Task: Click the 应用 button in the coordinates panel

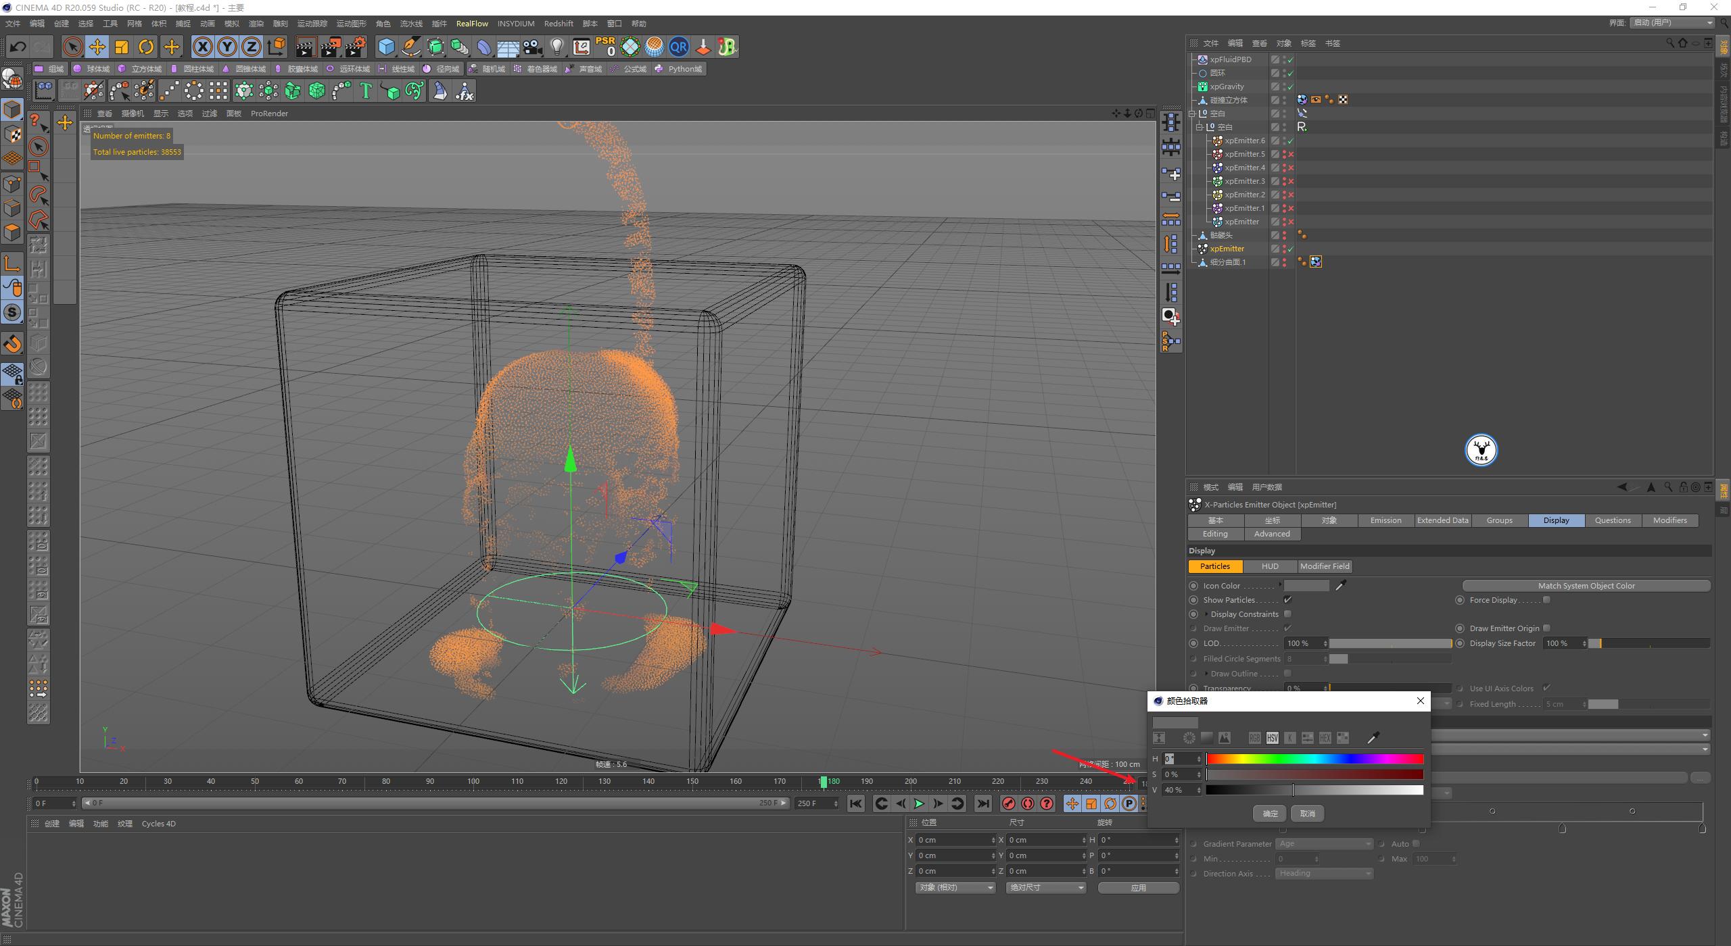Action: pyautogui.click(x=1139, y=887)
